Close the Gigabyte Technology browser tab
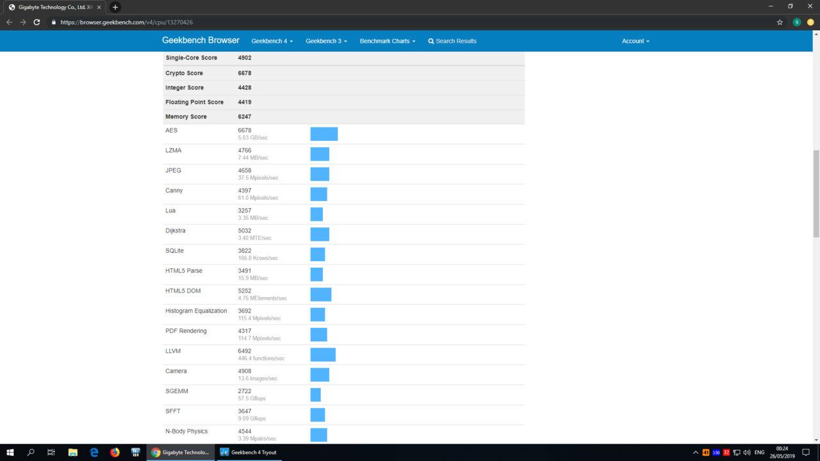The image size is (820, 461). pyautogui.click(x=99, y=7)
